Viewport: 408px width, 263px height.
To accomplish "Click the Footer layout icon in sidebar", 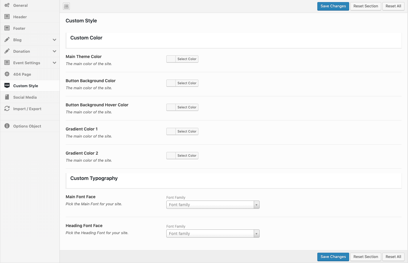I will [7, 28].
